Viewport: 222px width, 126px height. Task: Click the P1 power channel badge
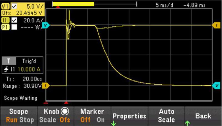[5, 27]
